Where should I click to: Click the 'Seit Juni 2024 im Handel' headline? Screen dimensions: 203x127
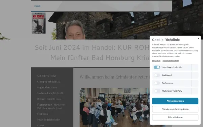click(92, 47)
